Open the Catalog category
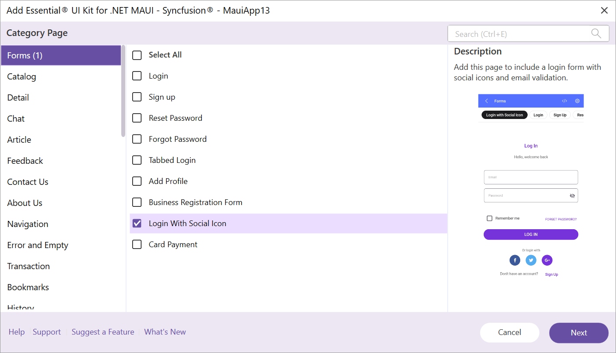This screenshot has height=353, width=616. click(61, 76)
